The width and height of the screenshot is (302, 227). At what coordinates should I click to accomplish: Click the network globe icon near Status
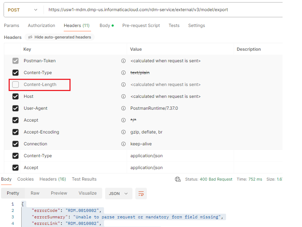pos(177,179)
